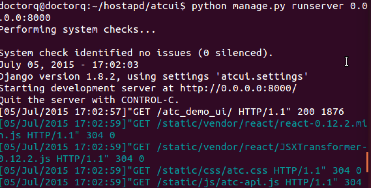Screen dimensions: 371x188
Task: Click the 'react-0.12.2.mi' file path text
Action: pyautogui.click(x=326, y=123)
